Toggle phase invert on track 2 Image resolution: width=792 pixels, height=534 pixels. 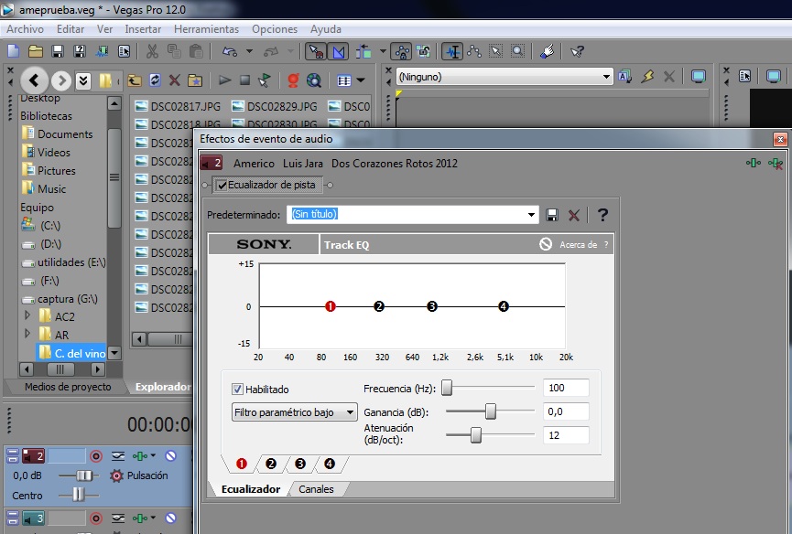[x=118, y=456]
